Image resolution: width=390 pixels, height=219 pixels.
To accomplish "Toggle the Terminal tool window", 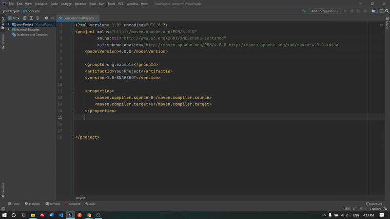I will [53, 204].
